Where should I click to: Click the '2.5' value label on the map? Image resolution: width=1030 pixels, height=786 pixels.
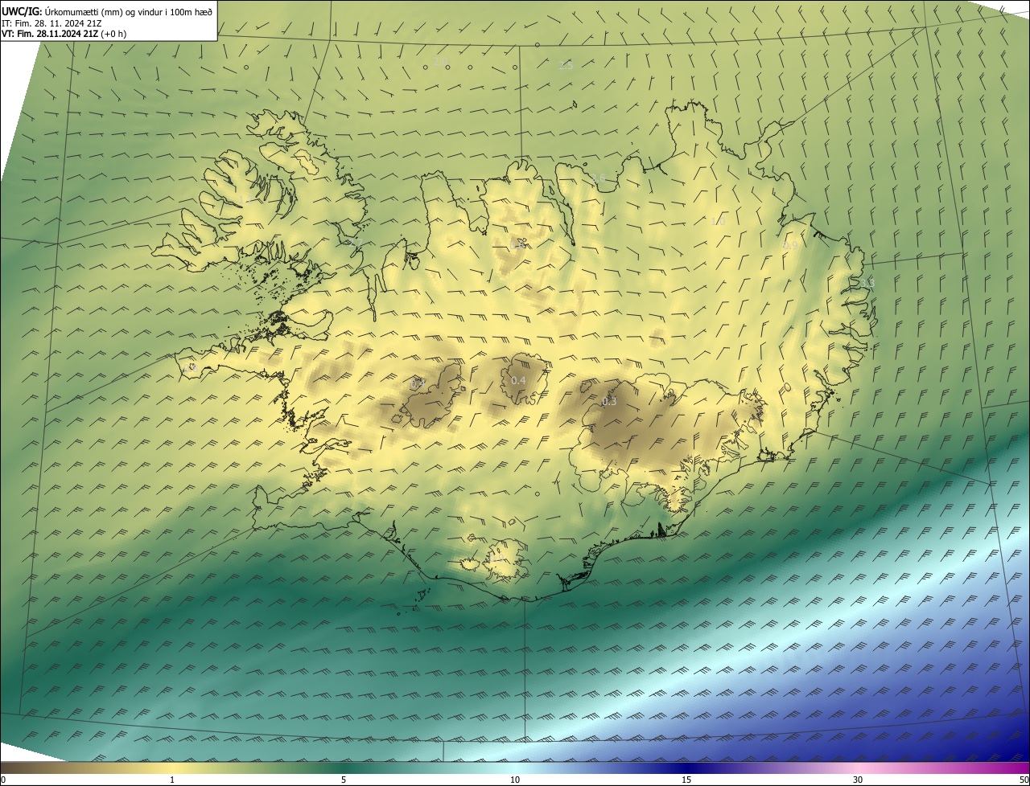point(566,66)
